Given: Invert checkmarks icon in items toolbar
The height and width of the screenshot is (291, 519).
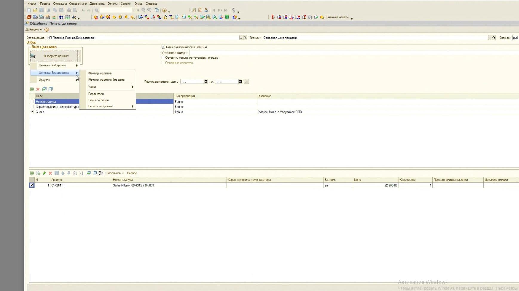Looking at the screenshot, I should [101, 173].
